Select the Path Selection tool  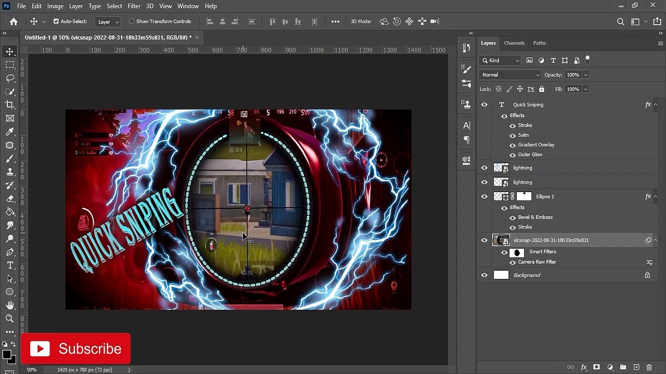point(10,279)
